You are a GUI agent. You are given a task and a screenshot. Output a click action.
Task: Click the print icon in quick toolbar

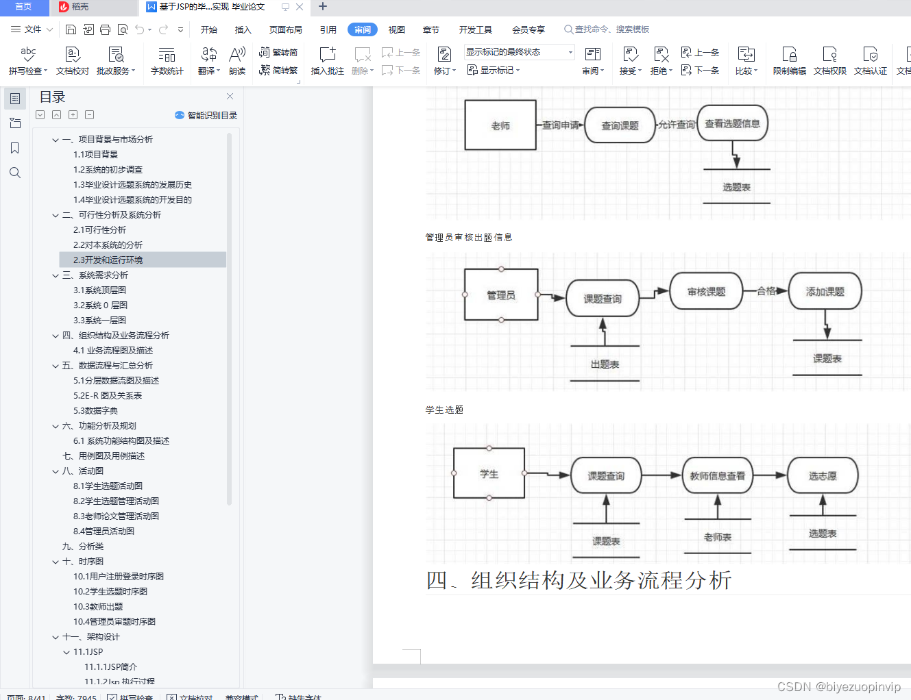click(105, 29)
